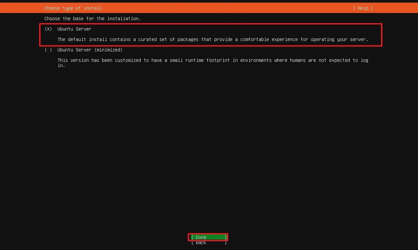Click 'Choose the base for the installation' text
Image resolution: width=418 pixels, height=250 pixels.
point(92,19)
